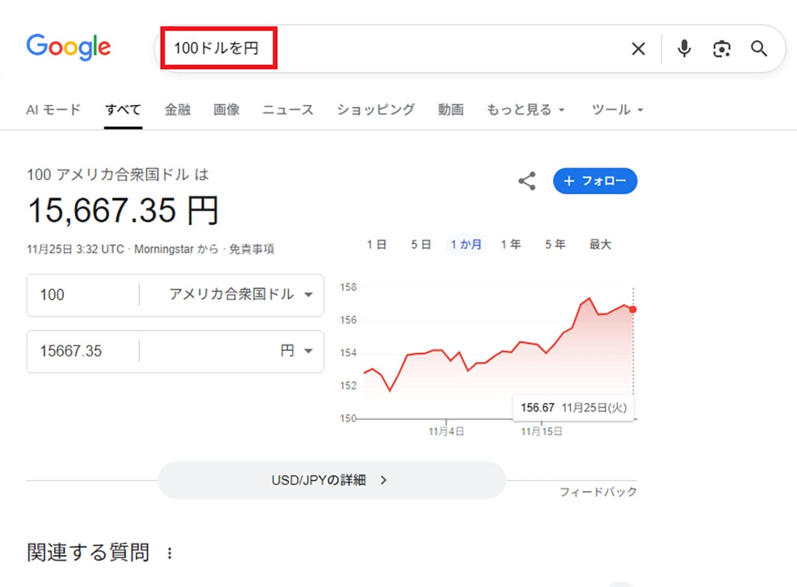
Task: Switch chart to 最大 range
Action: pyautogui.click(x=600, y=244)
